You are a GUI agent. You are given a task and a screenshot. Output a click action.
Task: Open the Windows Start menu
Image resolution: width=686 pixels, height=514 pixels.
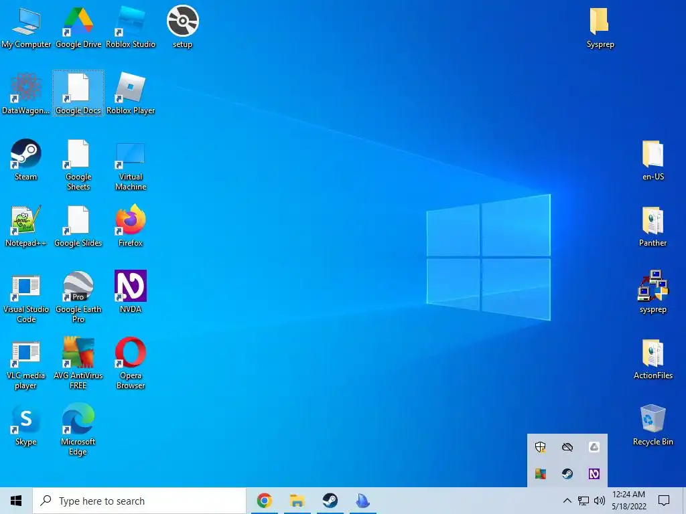pyautogui.click(x=16, y=501)
